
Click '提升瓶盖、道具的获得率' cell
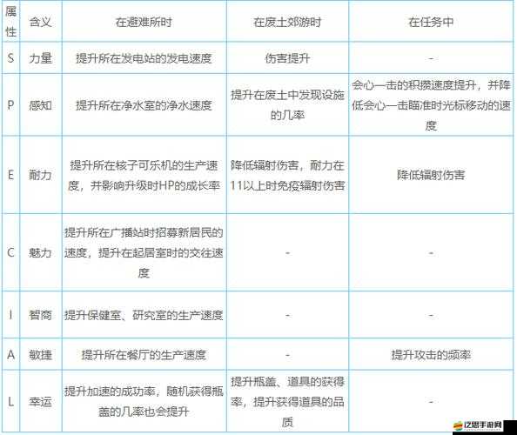[x=287, y=401]
